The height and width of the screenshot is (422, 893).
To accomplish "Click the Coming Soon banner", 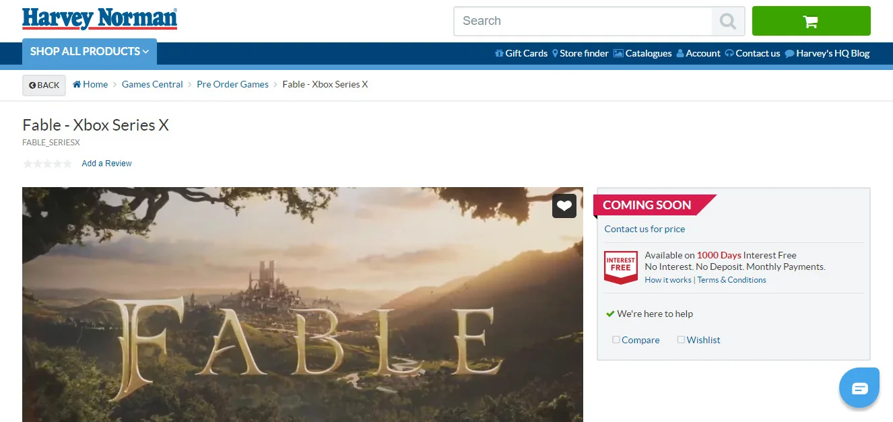I will coord(654,205).
